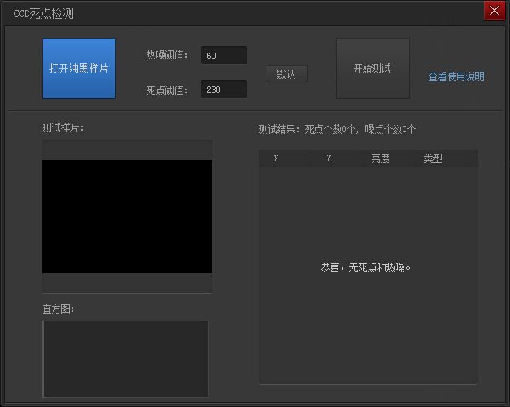Click the 测试结果 summary text line
The width and height of the screenshot is (510, 407).
click(x=337, y=130)
